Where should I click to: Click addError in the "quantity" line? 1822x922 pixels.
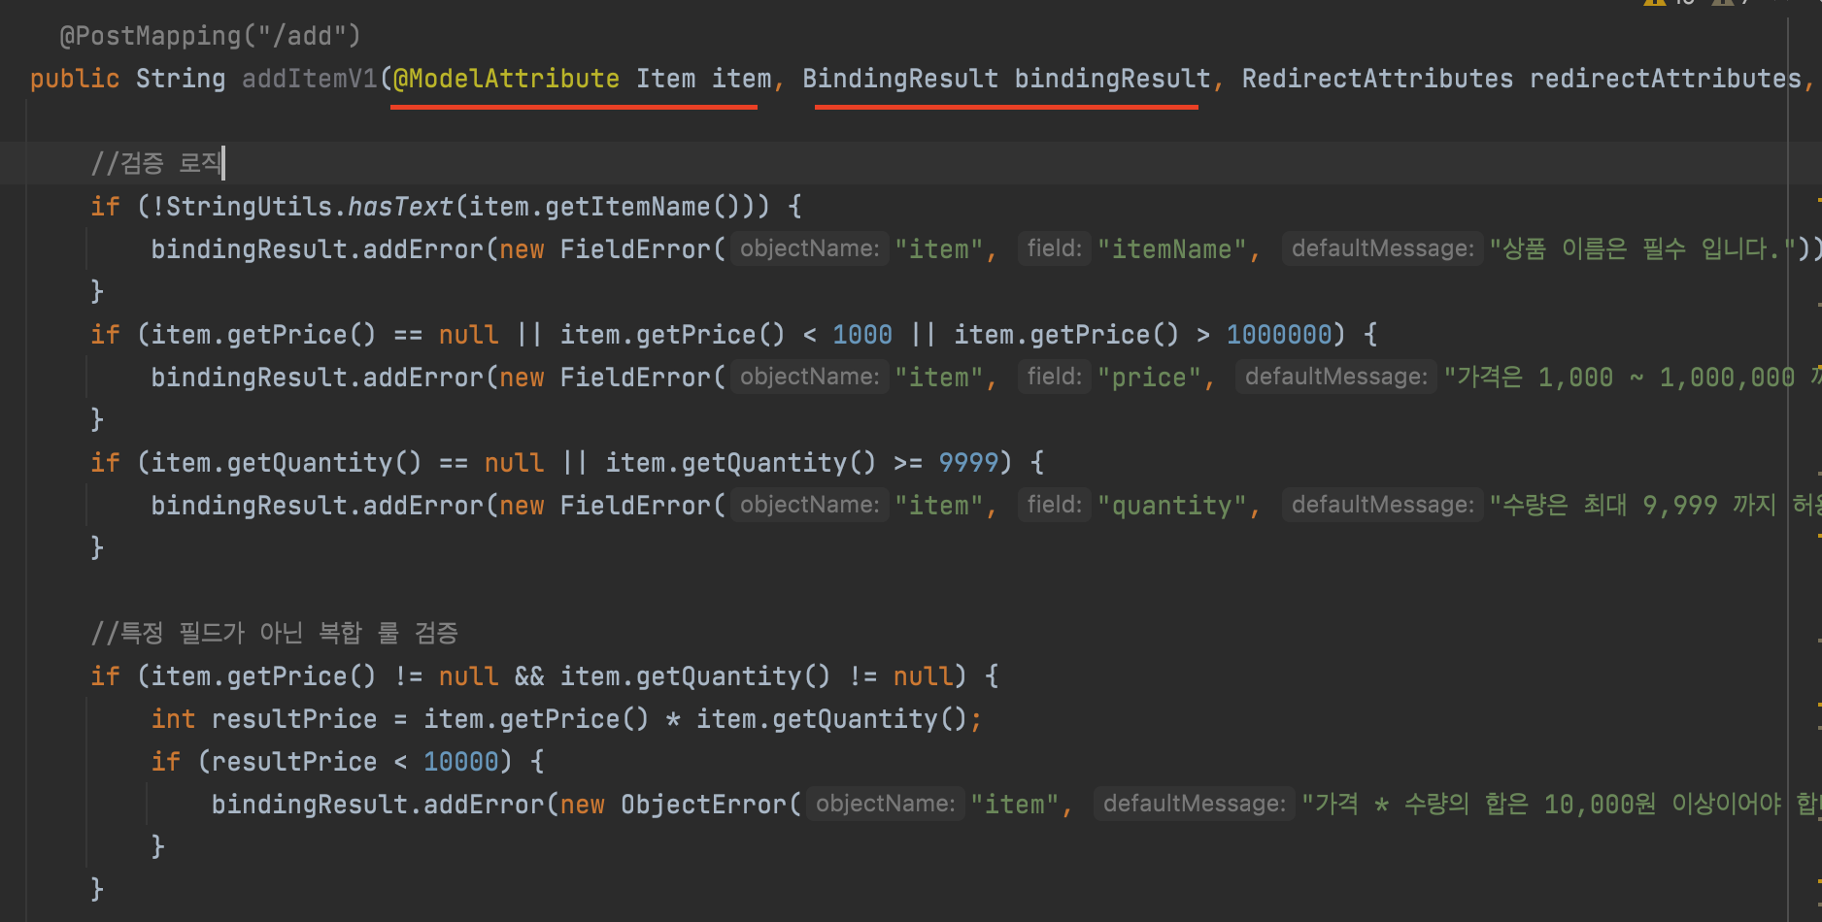[x=422, y=506]
